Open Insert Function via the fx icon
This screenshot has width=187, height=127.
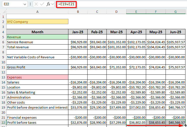[x=48, y=4]
